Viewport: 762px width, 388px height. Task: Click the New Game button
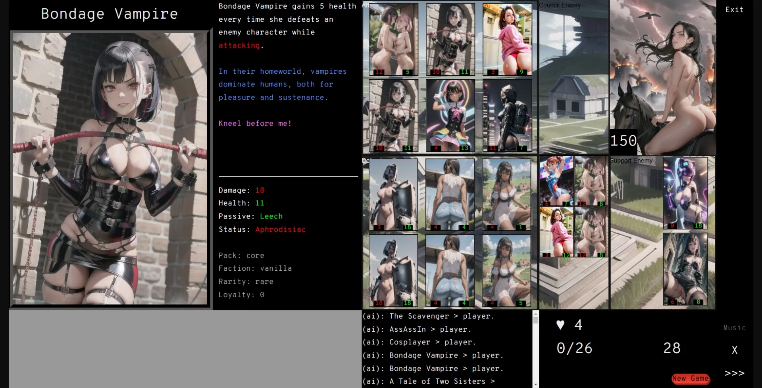pos(691,379)
